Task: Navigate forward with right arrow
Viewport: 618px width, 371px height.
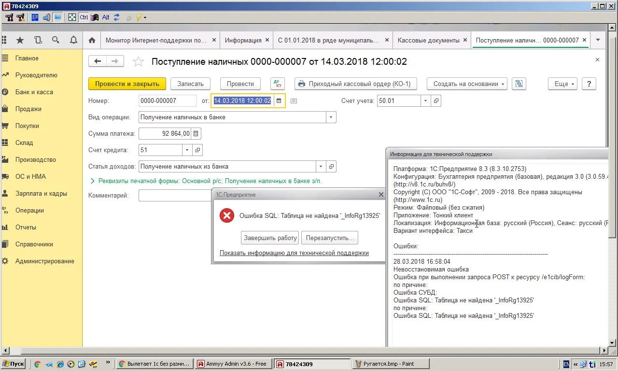Action: 115,61
